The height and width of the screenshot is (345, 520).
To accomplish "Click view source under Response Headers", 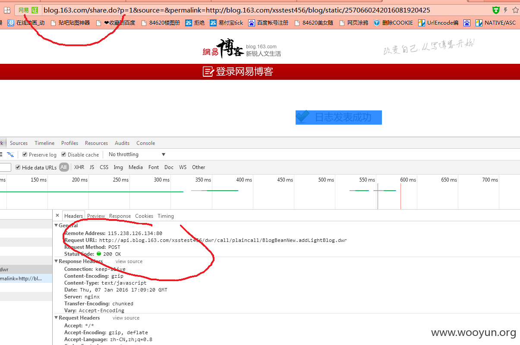I will [x=129, y=261].
